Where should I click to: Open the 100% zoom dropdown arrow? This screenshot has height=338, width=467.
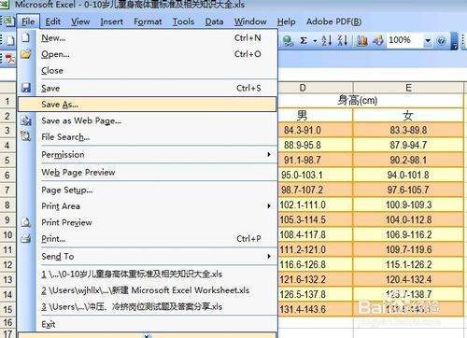coord(428,41)
